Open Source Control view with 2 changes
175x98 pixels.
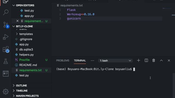6,25
